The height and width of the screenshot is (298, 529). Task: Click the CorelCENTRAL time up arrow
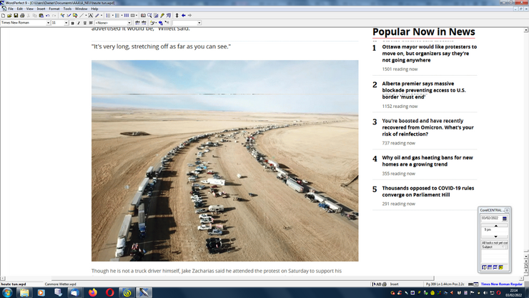(x=495, y=226)
